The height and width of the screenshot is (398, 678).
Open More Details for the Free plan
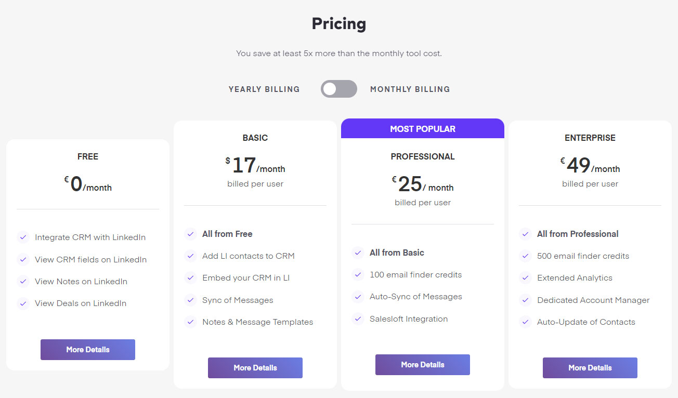point(88,350)
